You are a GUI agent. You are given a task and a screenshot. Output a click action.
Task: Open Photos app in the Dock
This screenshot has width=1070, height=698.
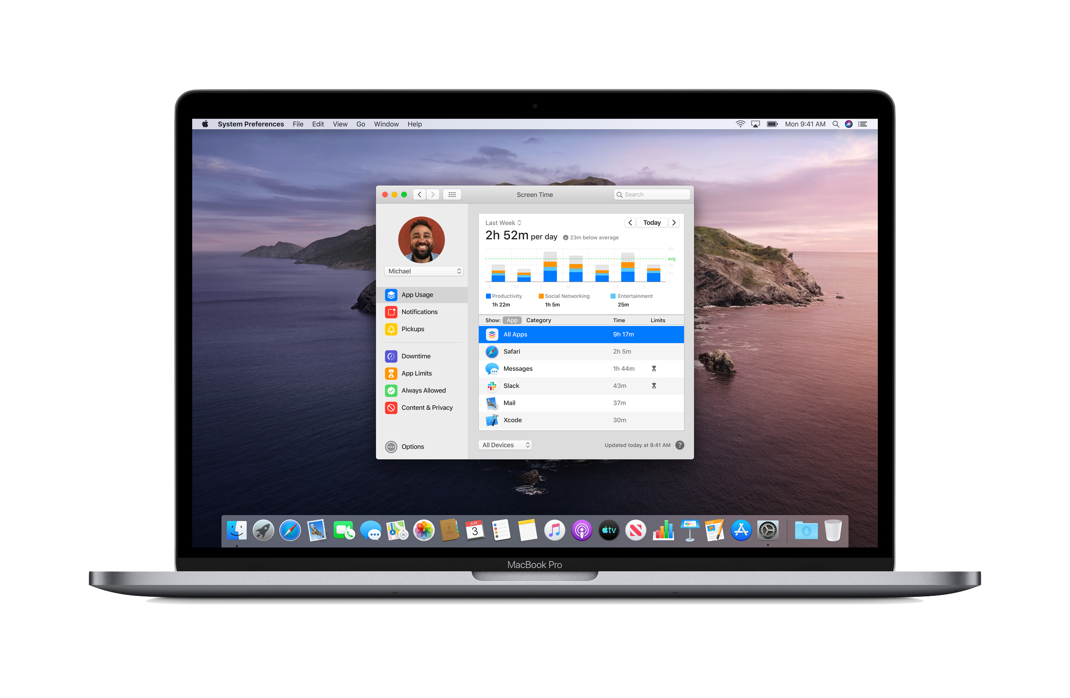[x=424, y=531]
